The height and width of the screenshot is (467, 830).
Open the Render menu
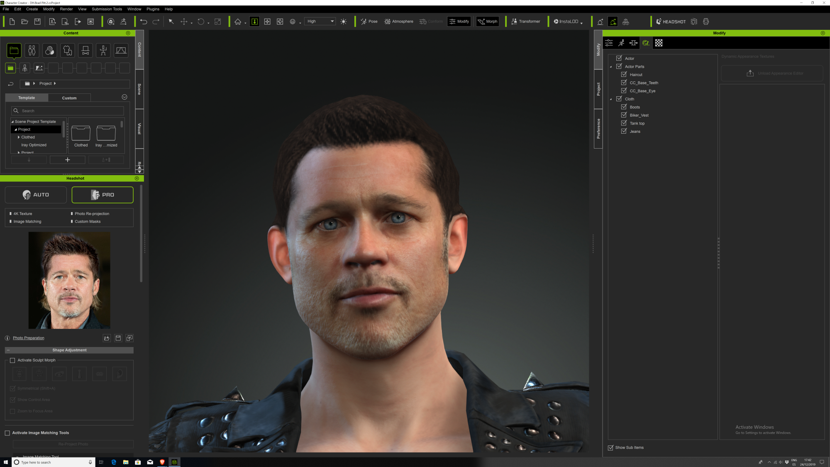[66, 9]
